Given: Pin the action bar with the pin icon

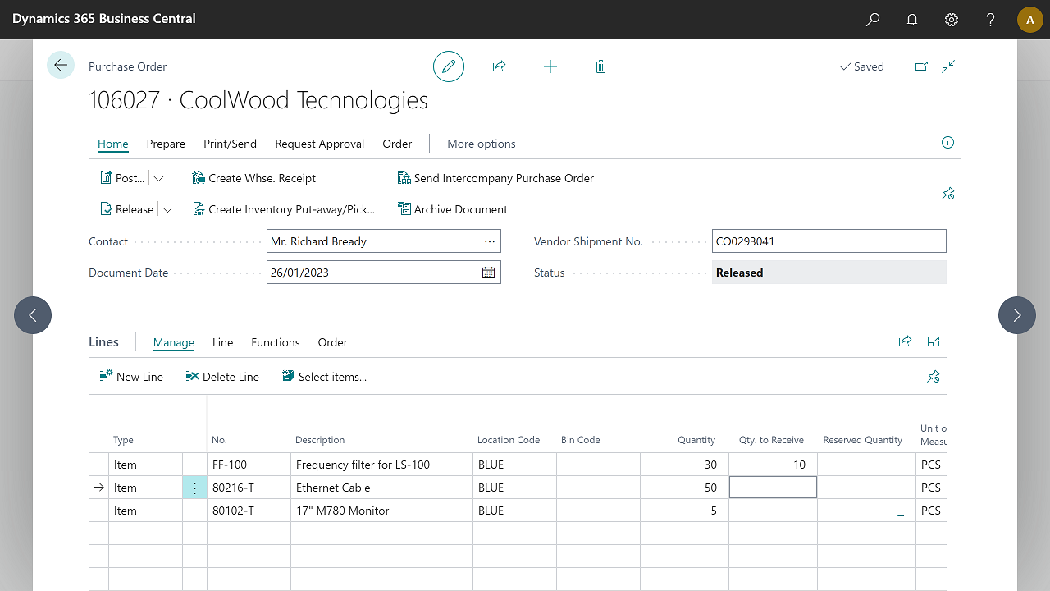Looking at the screenshot, I should (x=948, y=194).
